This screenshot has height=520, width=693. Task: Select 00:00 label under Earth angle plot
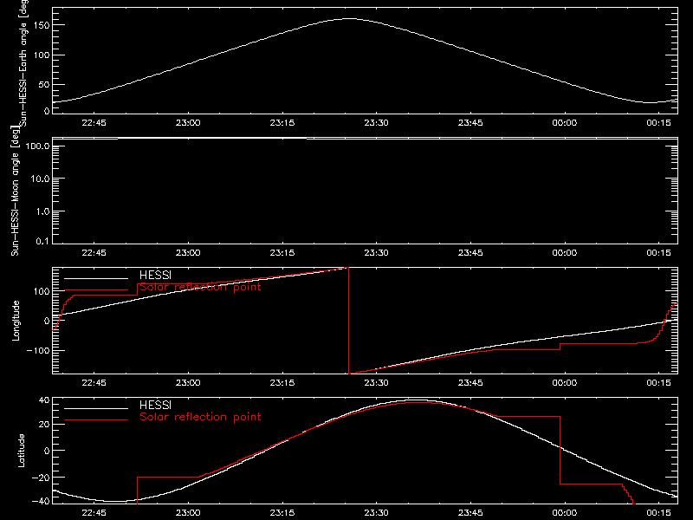565,123
